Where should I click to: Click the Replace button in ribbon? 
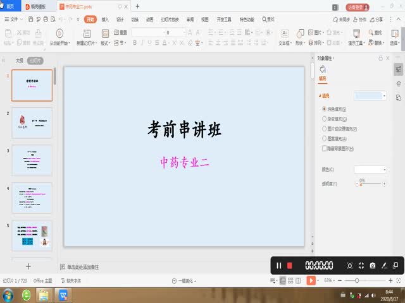[377, 43]
